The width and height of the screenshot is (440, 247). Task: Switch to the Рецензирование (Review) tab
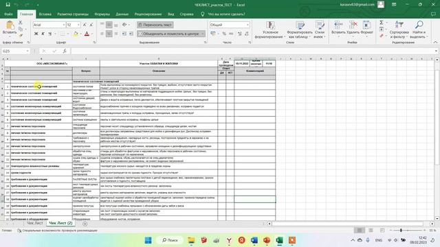(148, 14)
